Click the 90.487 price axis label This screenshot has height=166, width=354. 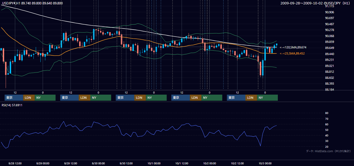point(329,24)
